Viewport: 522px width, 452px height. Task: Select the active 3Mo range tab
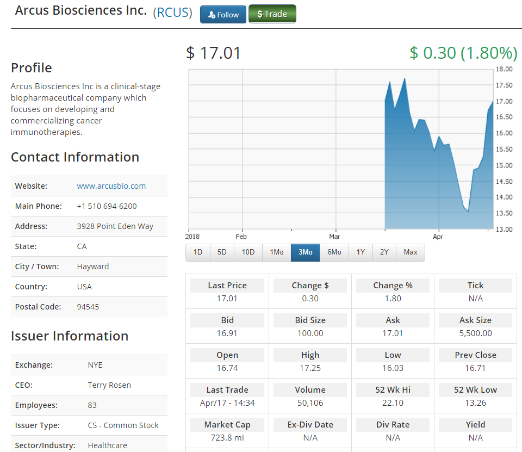[305, 252]
